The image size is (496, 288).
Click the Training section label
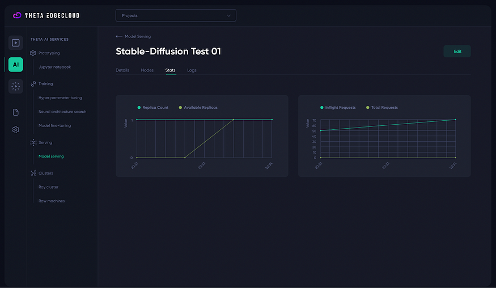point(45,84)
